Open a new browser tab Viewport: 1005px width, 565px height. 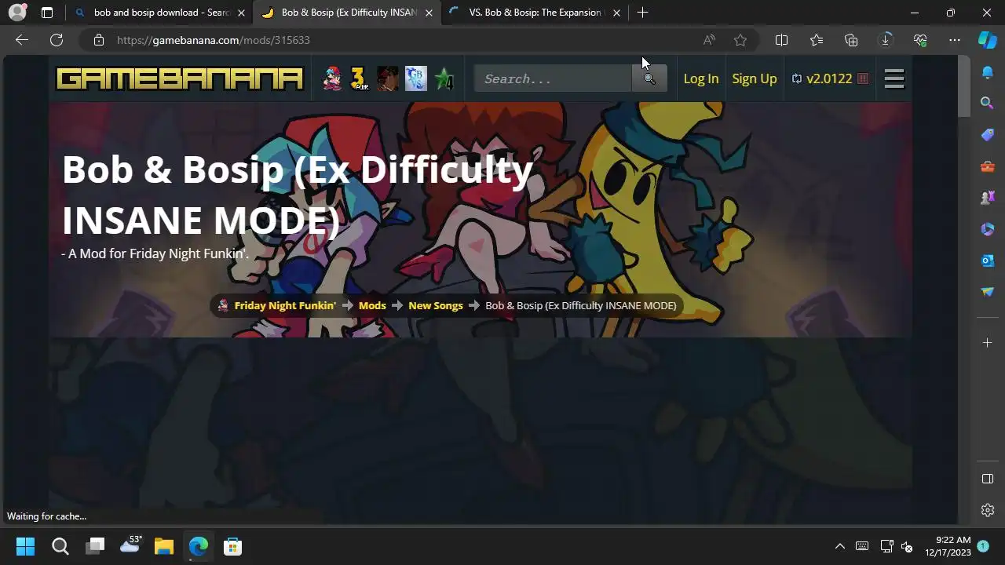642,13
